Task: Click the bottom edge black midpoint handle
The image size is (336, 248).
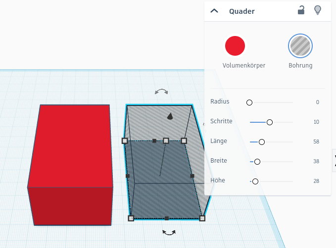Action: click(x=167, y=218)
